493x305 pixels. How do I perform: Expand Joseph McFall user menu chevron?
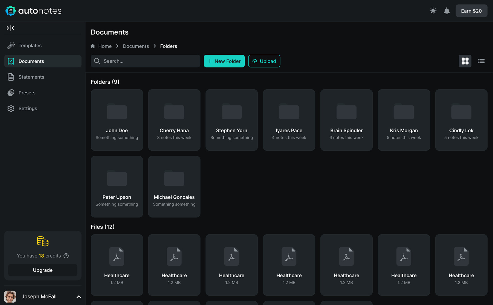point(79,297)
